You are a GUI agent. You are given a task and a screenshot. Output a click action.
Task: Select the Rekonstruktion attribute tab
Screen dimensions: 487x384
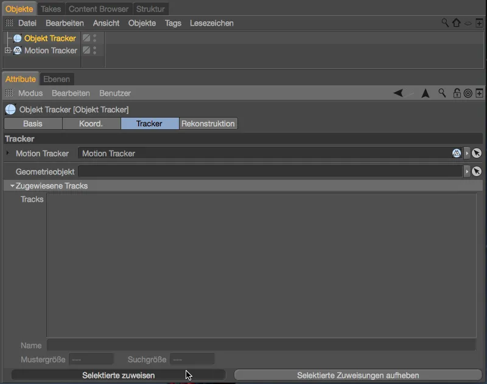click(x=208, y=124)
